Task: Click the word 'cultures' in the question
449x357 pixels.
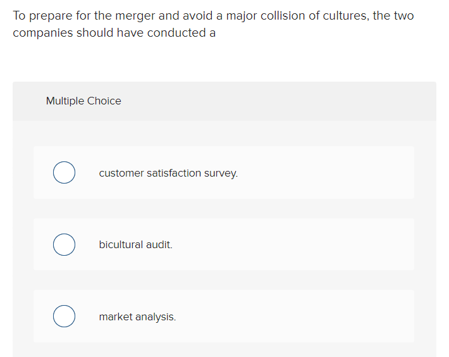Action: [x=346, y=16]
